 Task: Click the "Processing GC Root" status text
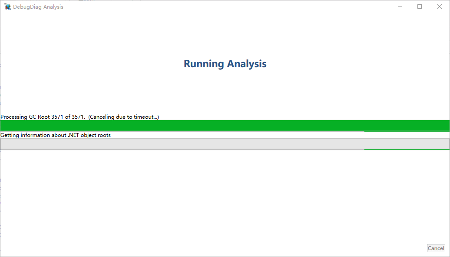click(26, 117)
